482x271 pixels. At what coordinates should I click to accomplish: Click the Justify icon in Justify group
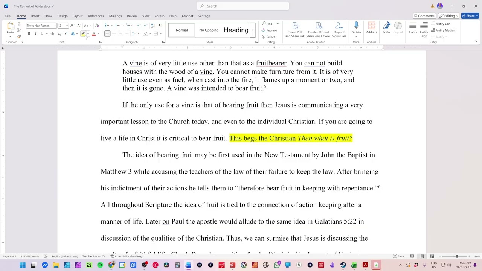(413, 27)
